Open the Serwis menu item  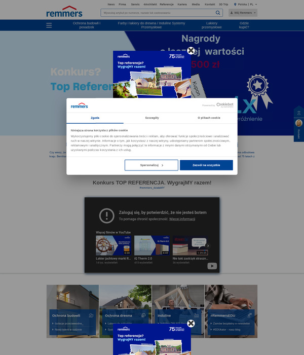tap(135, 4)
